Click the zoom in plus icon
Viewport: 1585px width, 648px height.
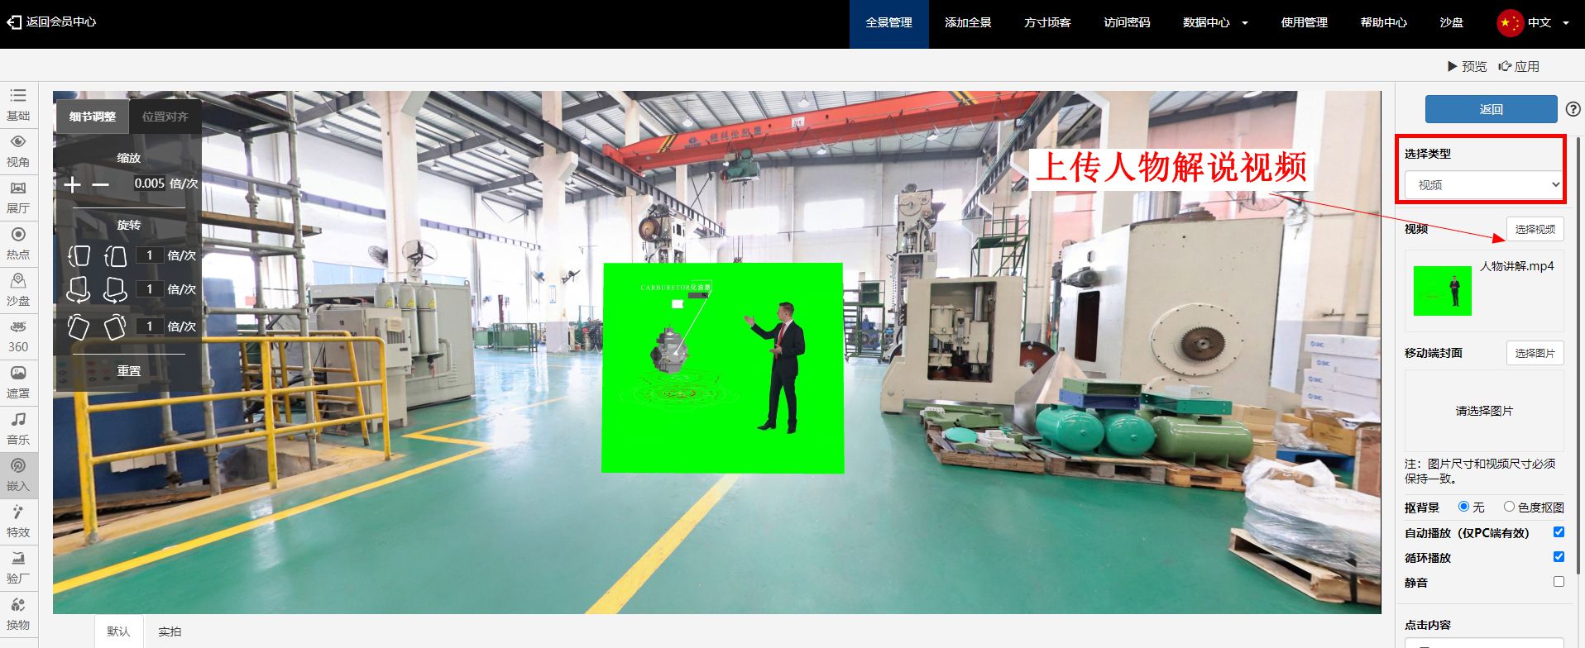click(x=73, y=184)
